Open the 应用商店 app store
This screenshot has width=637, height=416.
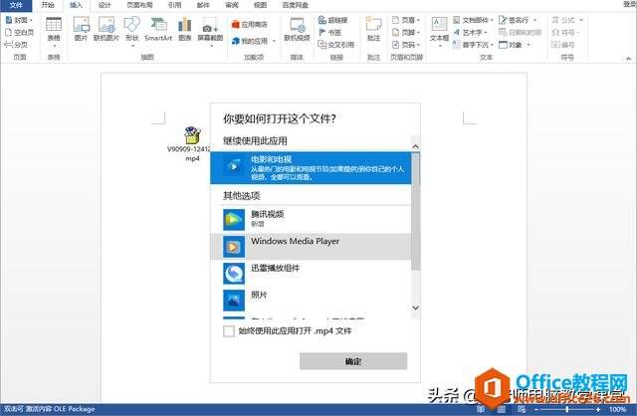pos(250,24)
